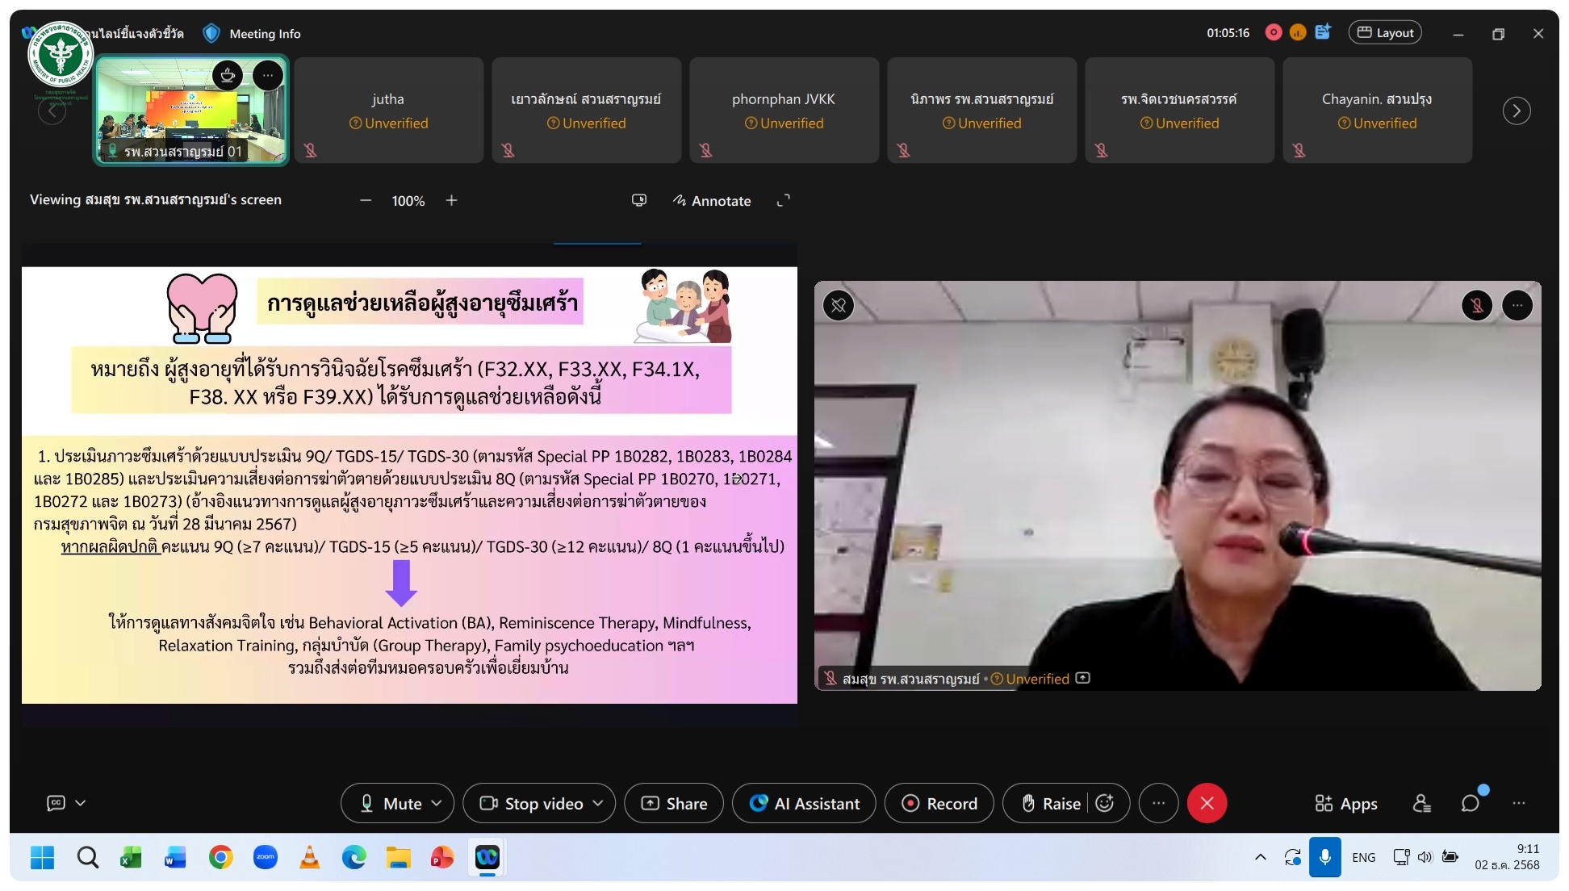
Task: Click the Share button
Action: pos(674,803)
